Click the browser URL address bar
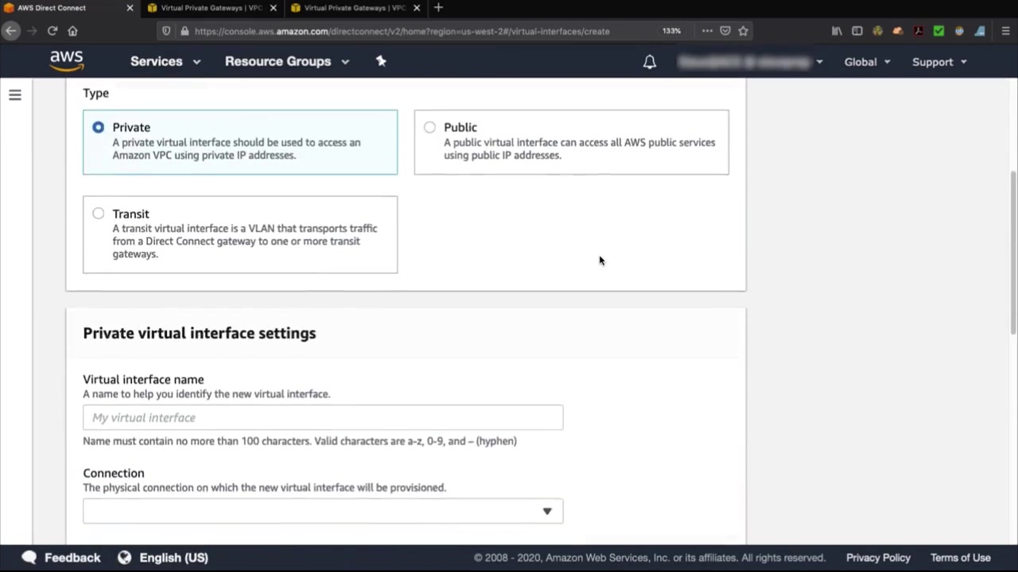 tap(402, 31)
